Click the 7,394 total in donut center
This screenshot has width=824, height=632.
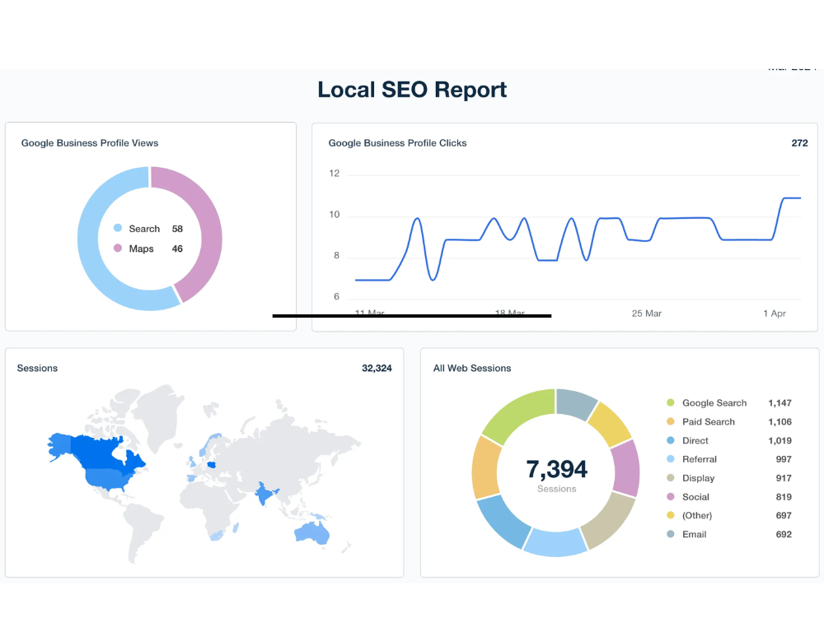[556, 470]
